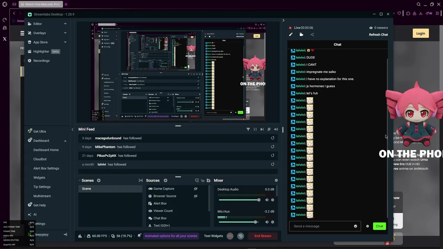Image resolution: width=443 pixels, height=249 pixels.
Task: Click the edit stream info pencil icon
Action: [x=291, y=35]
